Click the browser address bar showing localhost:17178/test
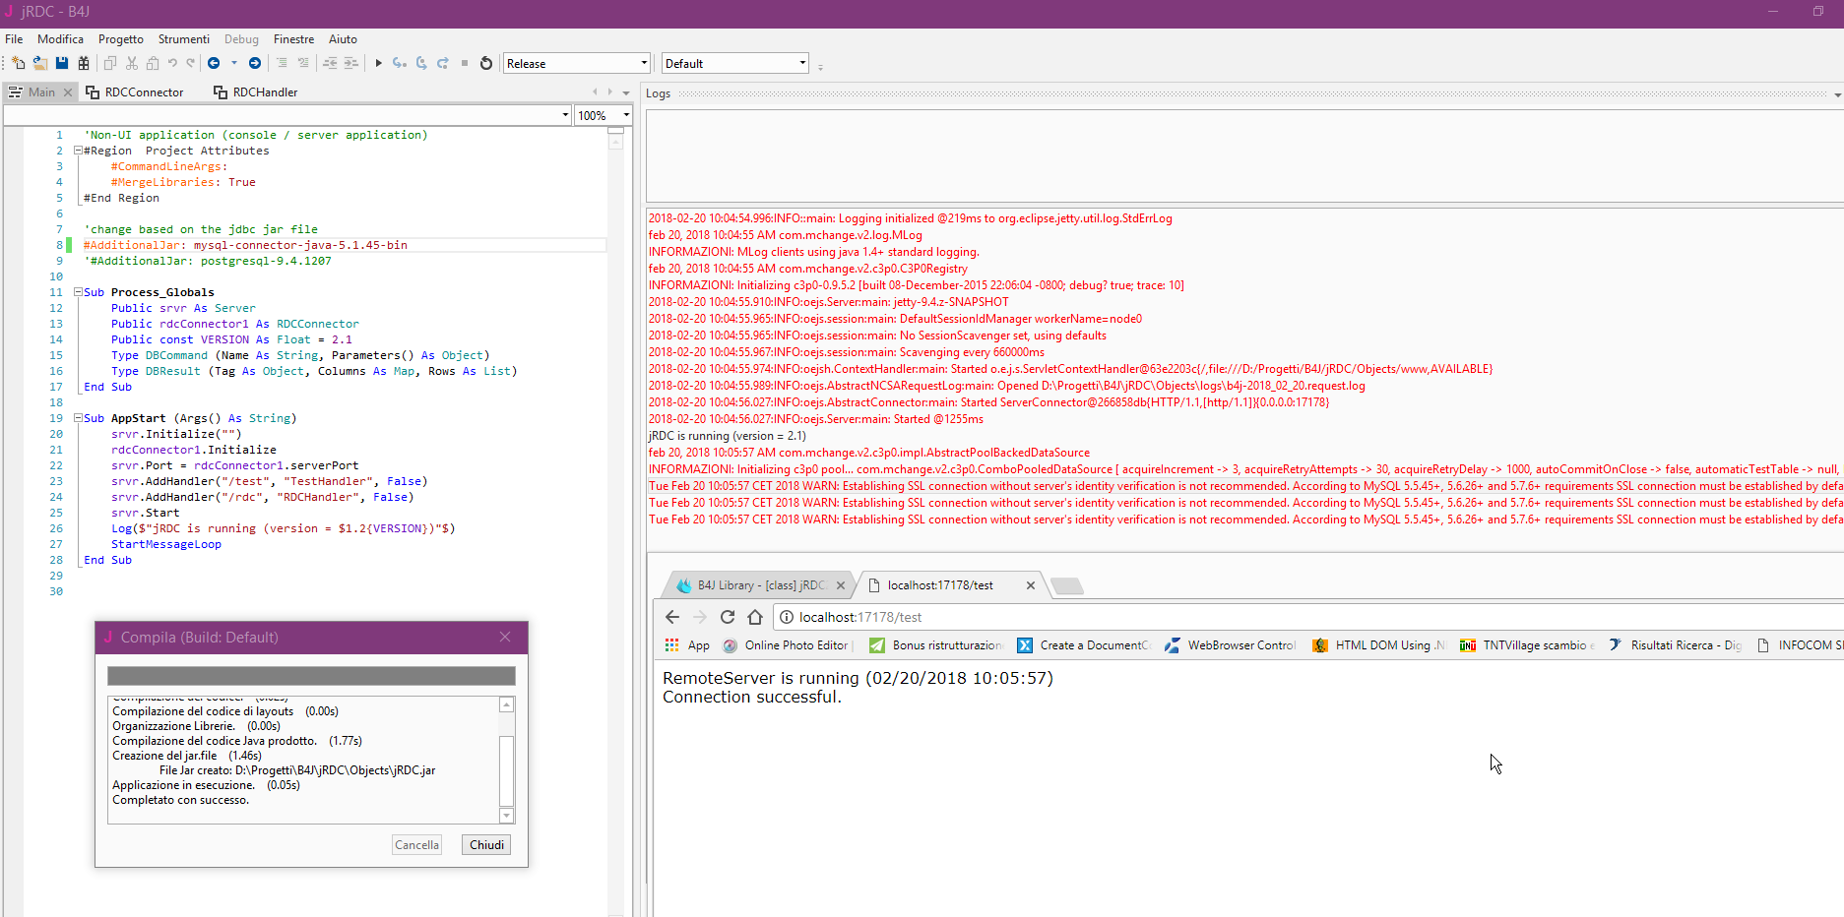The image size is (1844, 917). [1309, 617]
